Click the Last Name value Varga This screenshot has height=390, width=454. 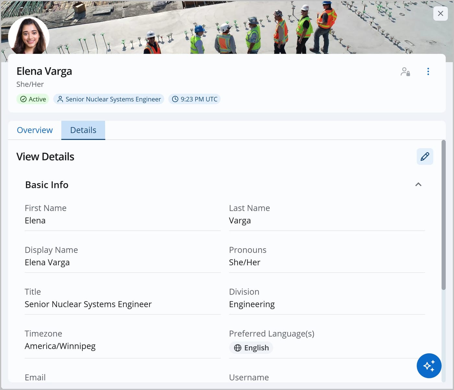(x=240, y=220)
